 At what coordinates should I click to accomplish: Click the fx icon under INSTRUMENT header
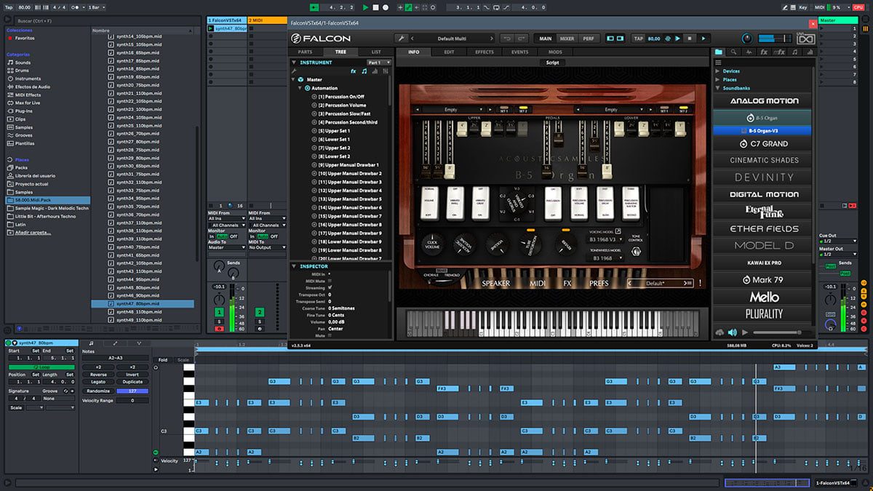354,71
